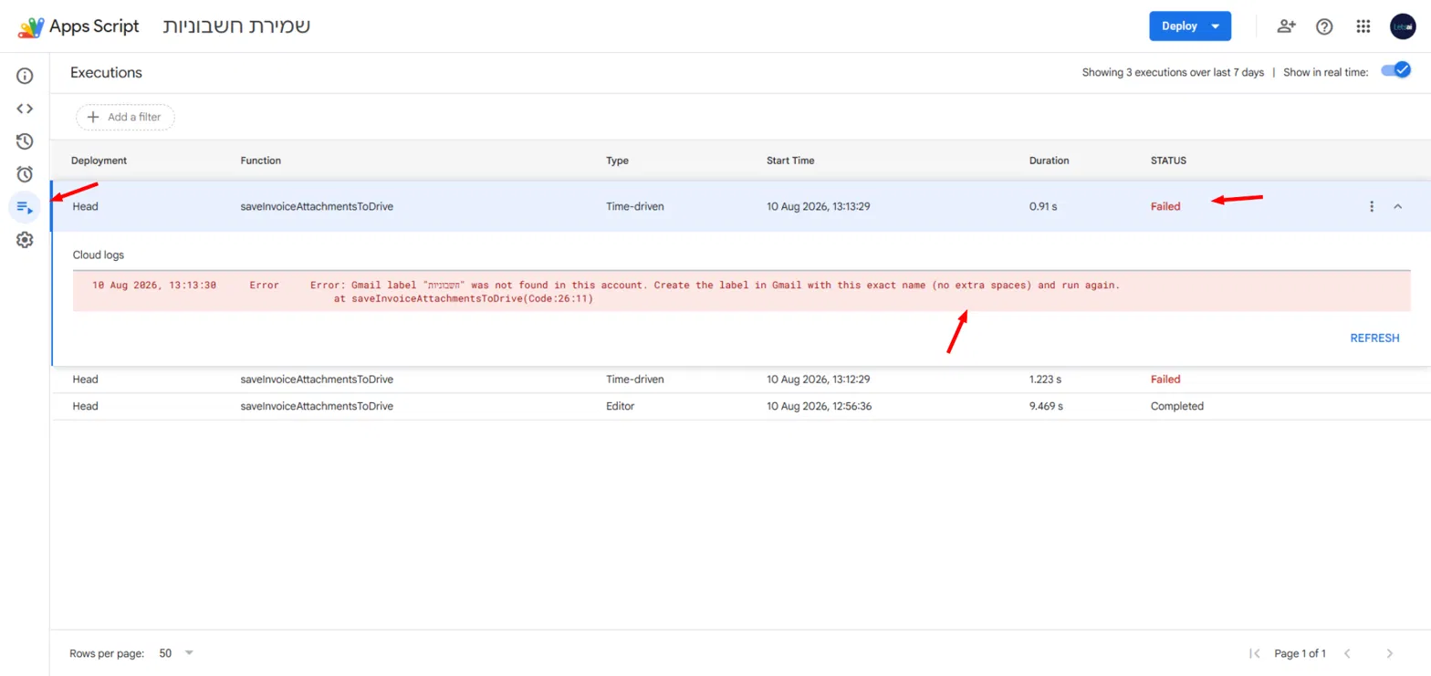The image size is (1431, 676).
Task: Click the Function column header
Action: 261,161
